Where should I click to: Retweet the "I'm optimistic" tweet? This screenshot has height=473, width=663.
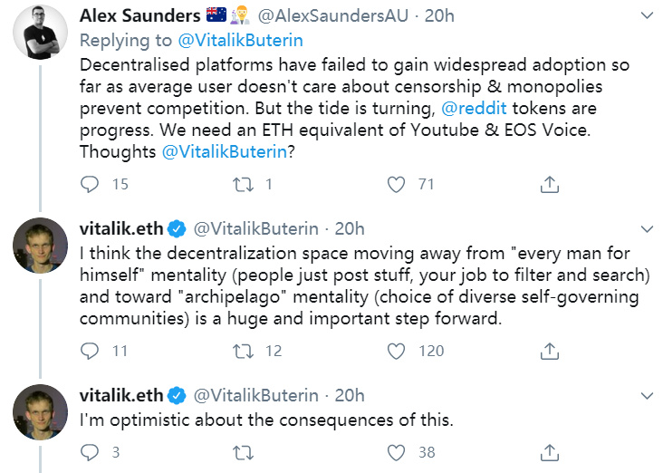244,452
